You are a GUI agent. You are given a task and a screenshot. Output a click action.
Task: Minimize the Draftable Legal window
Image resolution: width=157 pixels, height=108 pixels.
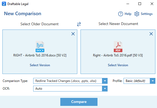(128, 4)
